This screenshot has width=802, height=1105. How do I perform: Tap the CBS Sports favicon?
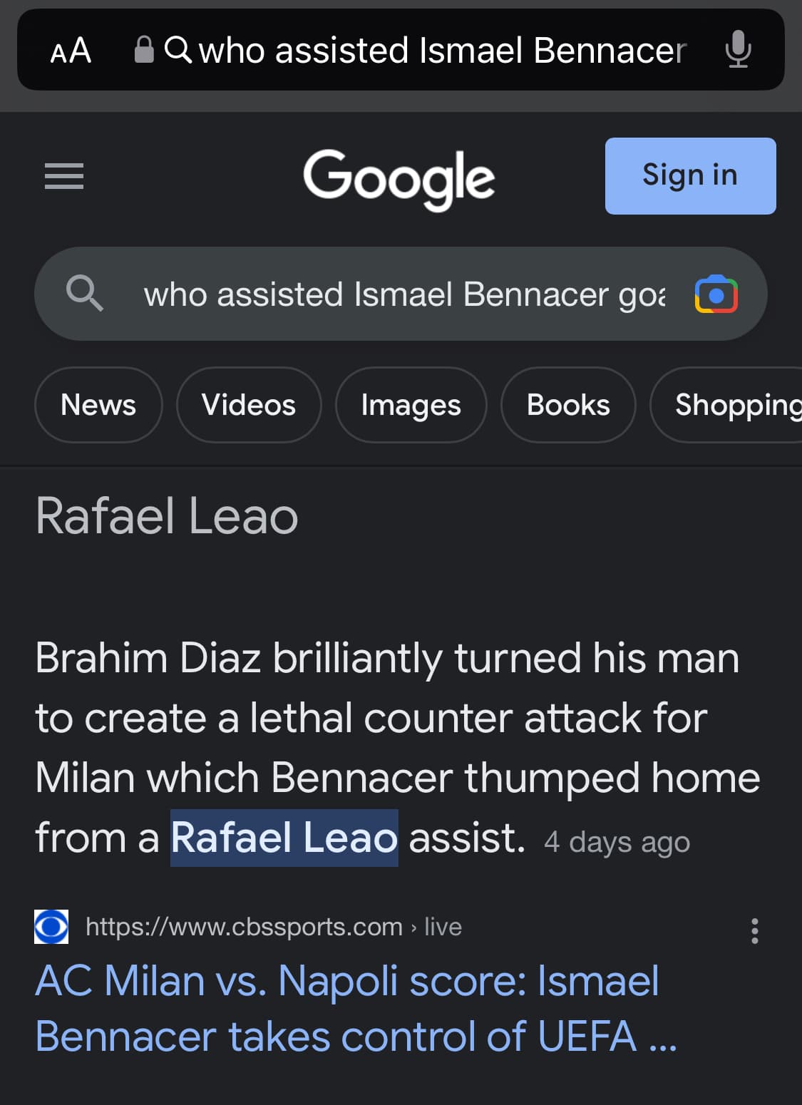tap(51, 927)
